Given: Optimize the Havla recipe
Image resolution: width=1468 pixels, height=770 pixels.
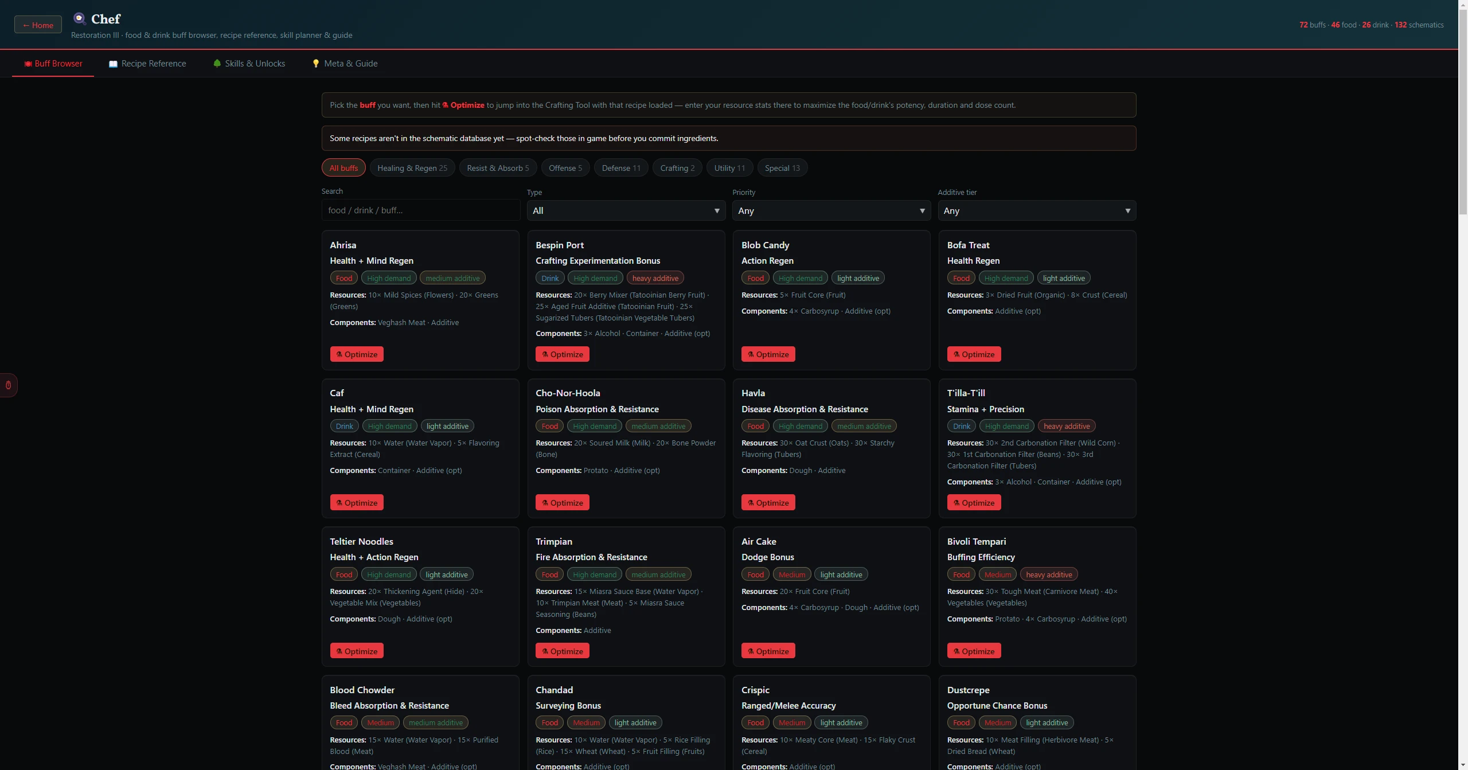Looking at the screenshot, I should 768,503.
